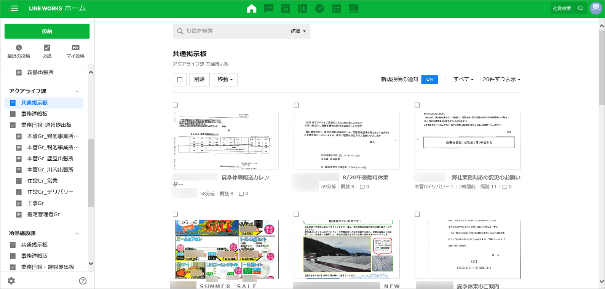Switch to マイ投稿 tab
The width and height of the screenshot is (605, 289).
75,51
